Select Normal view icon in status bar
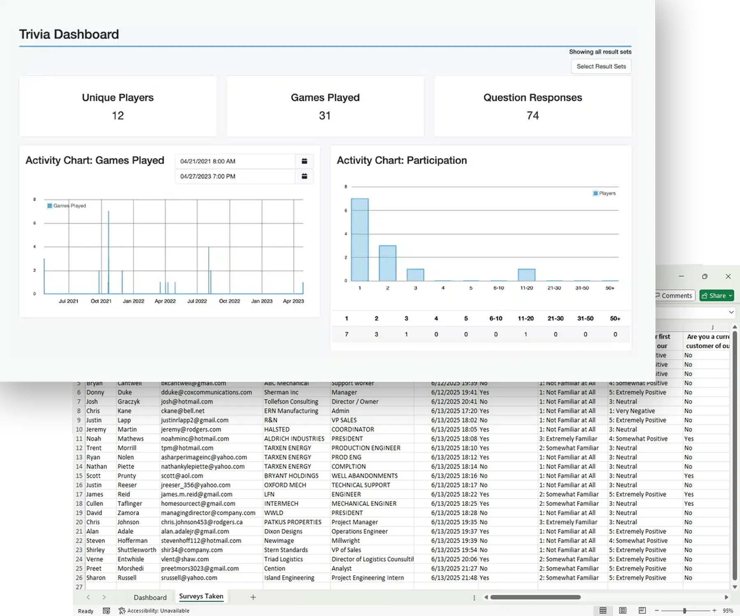The width and height of the screenshot is (740, 616). [x=603, y=611]
